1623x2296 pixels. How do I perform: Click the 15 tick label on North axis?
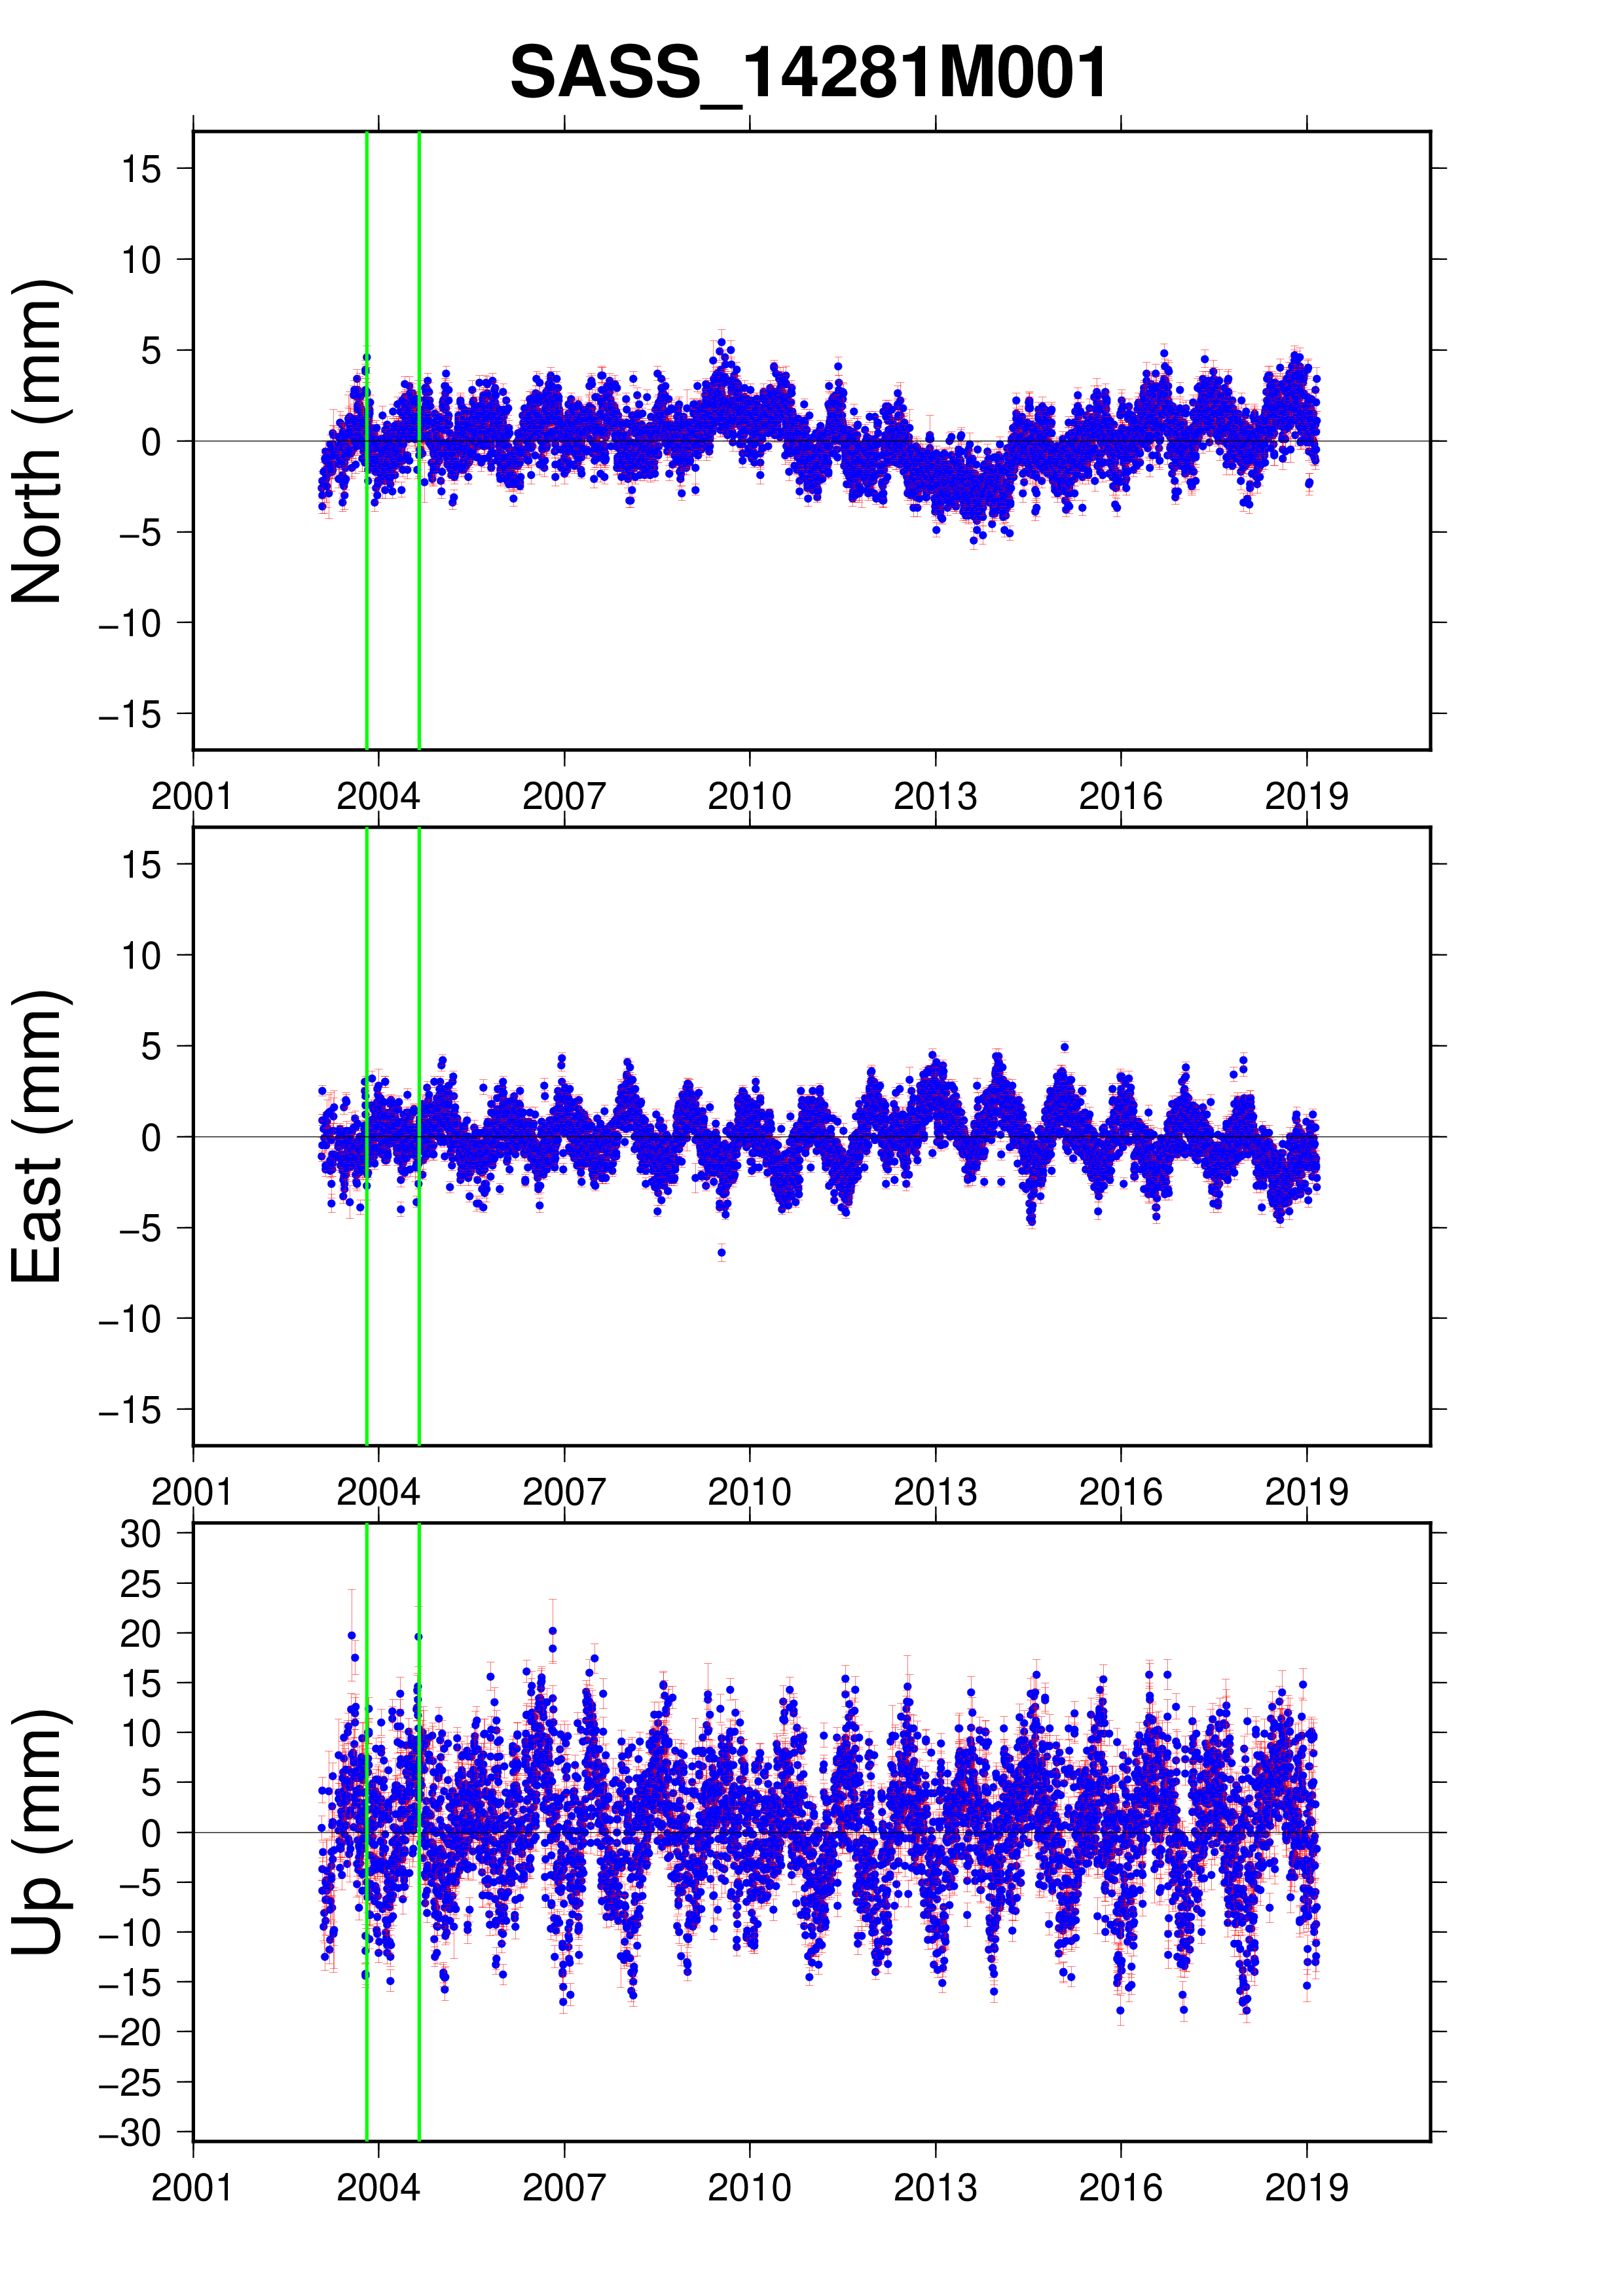click(x=142, y=169)
